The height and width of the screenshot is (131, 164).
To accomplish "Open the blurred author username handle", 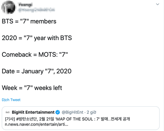I will tap(36, 10).
